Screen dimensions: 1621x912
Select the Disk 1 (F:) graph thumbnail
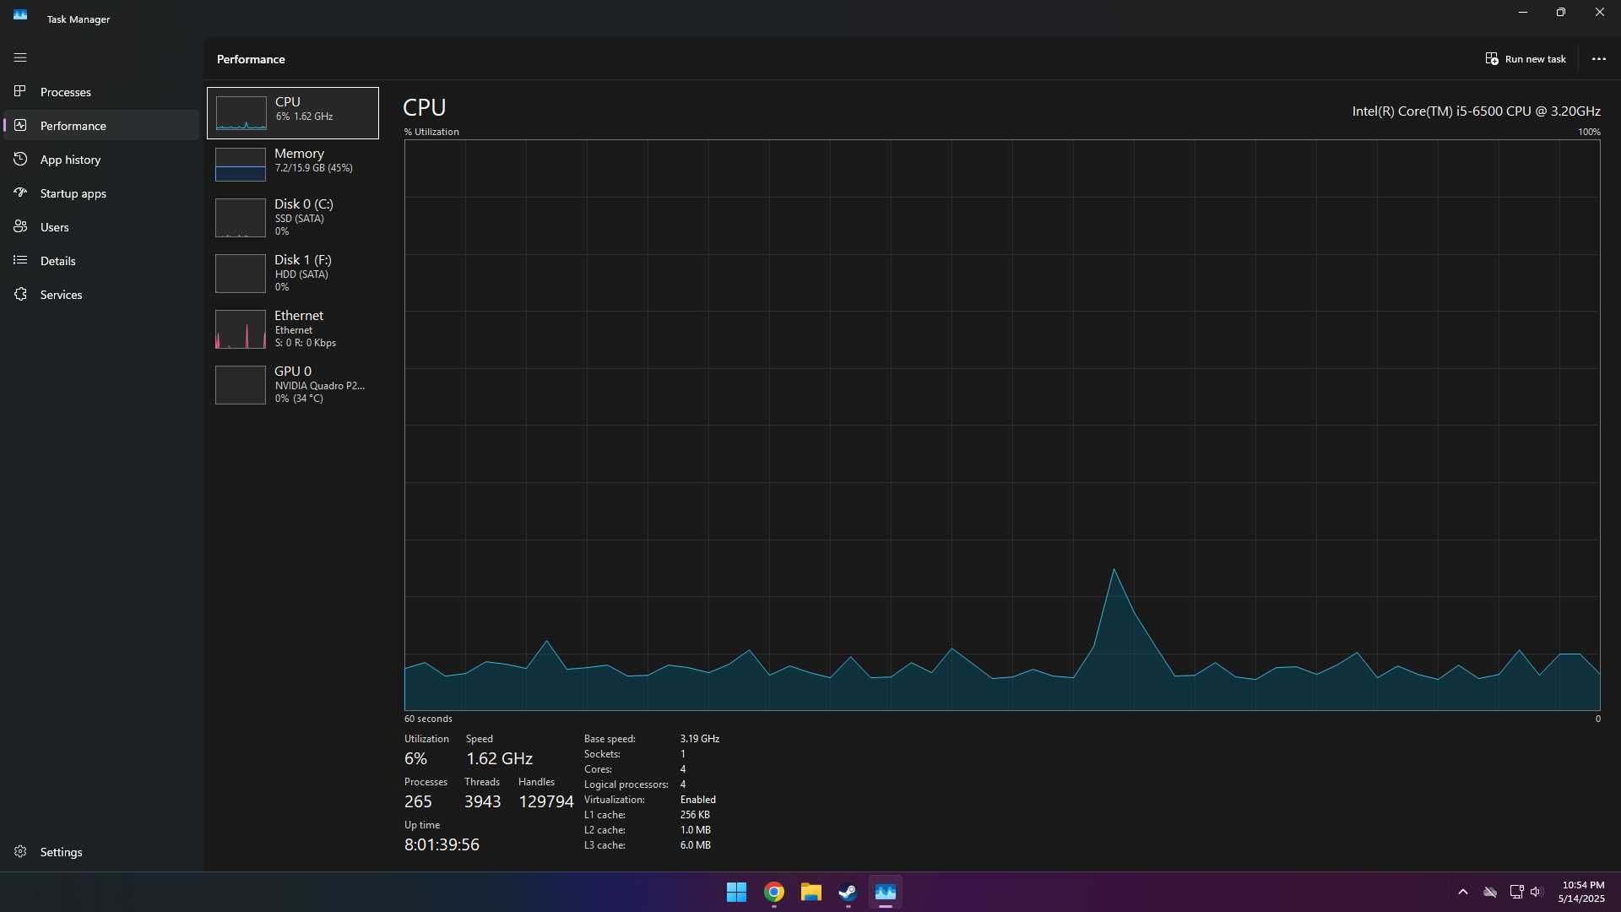pyautogui.click(x=241, y=274)
